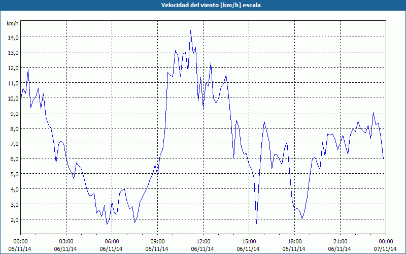This screenshot has width=406, height=254.
Task: Click the 10,0 y-axis label
Action: (13, 99)
